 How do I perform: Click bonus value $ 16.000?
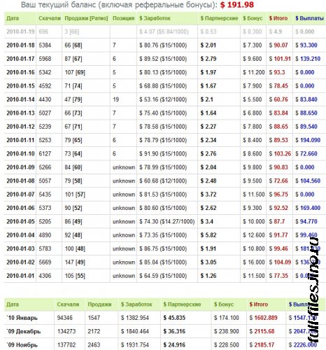(254, 262)
